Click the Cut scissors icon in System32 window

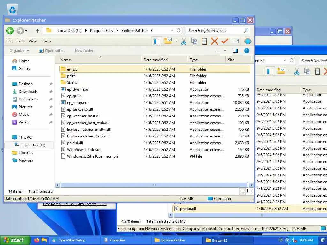point(297,71)
